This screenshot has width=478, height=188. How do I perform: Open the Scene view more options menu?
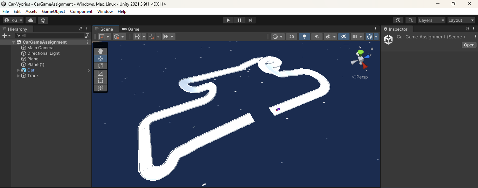[375, 29]
